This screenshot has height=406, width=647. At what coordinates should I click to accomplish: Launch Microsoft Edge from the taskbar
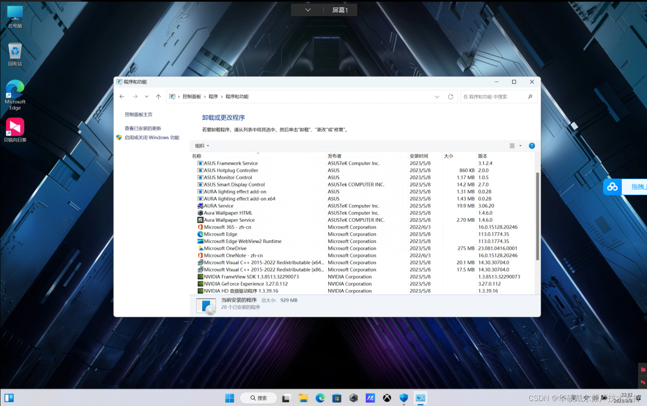[x=320, y=398]
